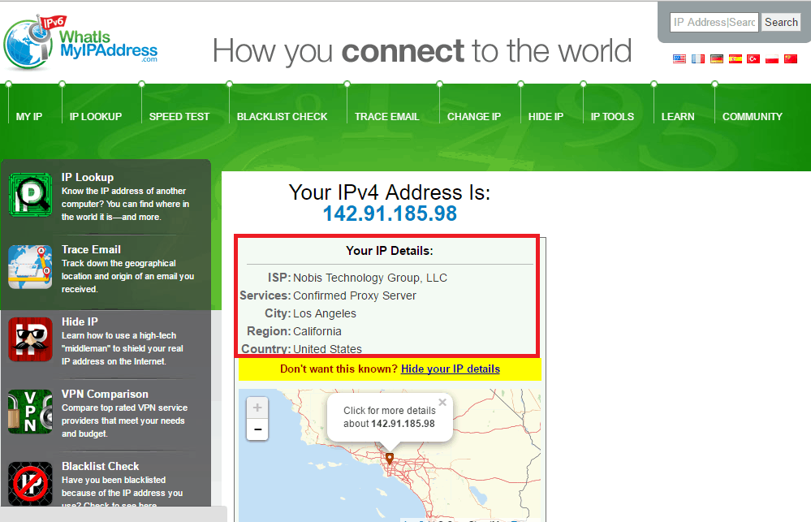Click 'Confirmed Proxy Server' services value
Viewport: 811px width, 522px height.
coord(354,296)
